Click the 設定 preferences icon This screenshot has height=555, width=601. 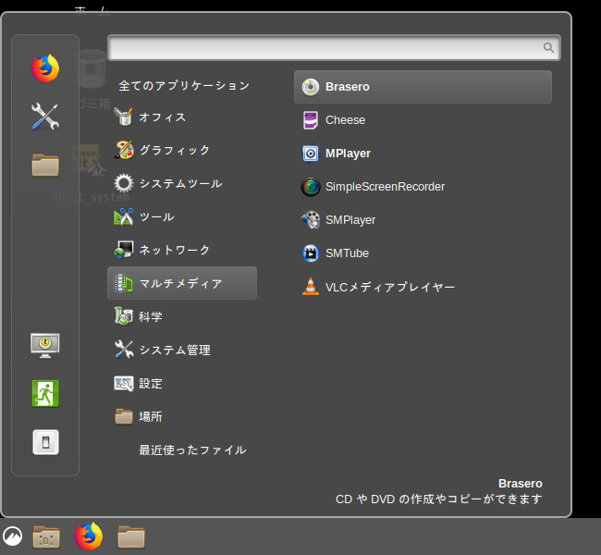pos(124,383)
